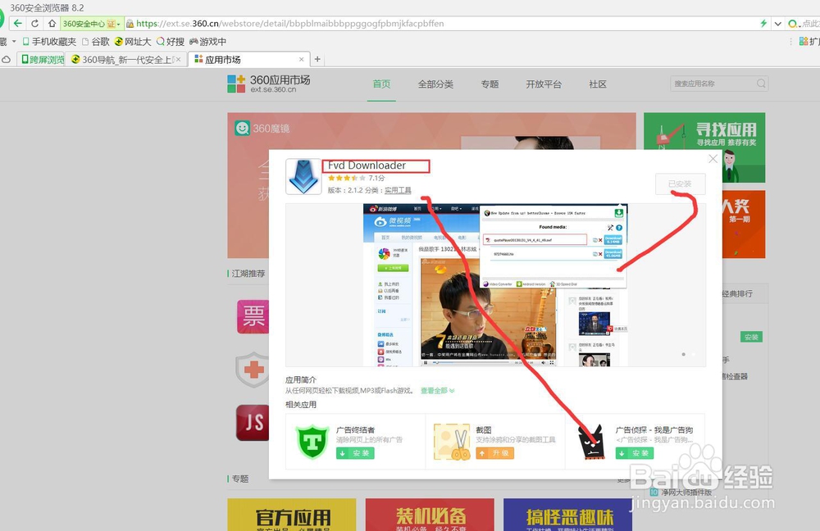Click the 360安全中心 site badge
Image resolution: width=820 pixels, height=531 pixels.
tap(92, 24)
